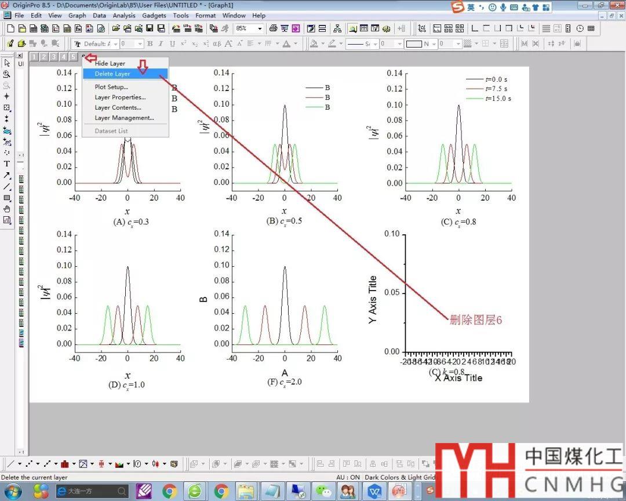Click the Print icon in toolbar

click(273, 28)
